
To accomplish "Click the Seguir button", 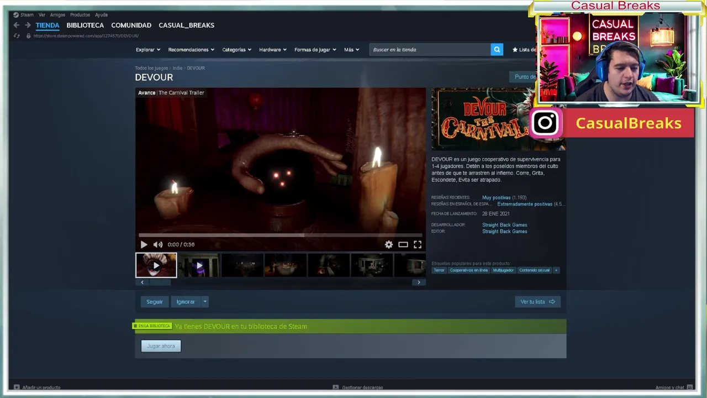I will tap(155, 302).
